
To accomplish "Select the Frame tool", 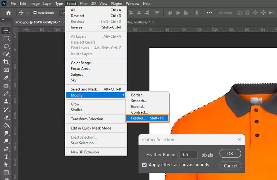I will tap(6, 70).
